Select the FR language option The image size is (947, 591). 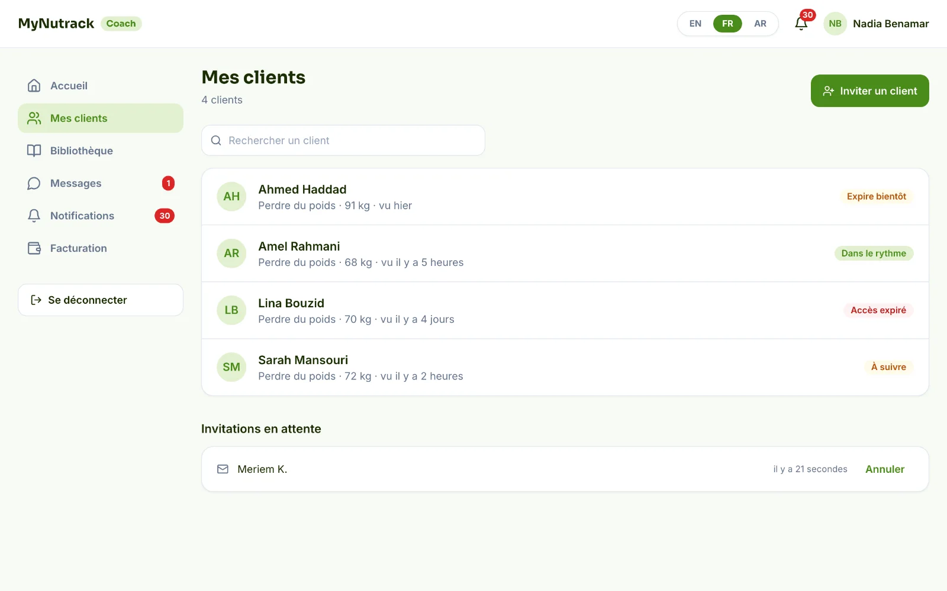tap(727, 24)
